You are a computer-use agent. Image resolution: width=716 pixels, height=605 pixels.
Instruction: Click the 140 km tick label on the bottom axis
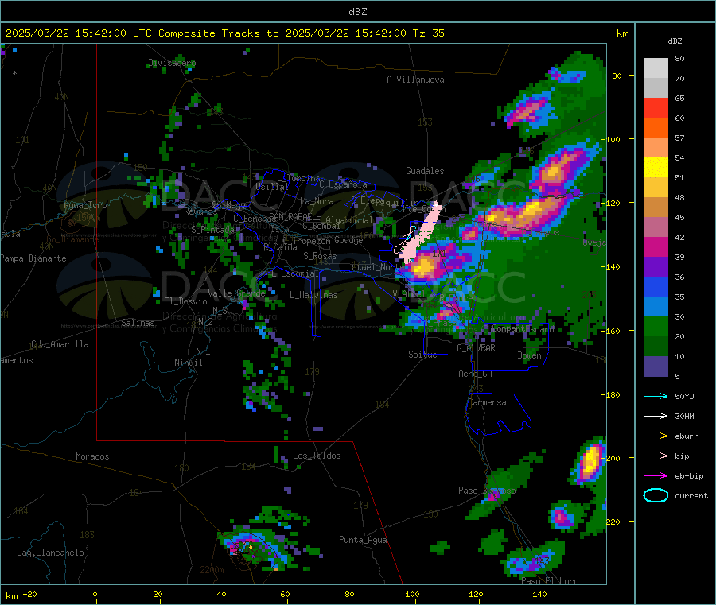tap(539, 594)
